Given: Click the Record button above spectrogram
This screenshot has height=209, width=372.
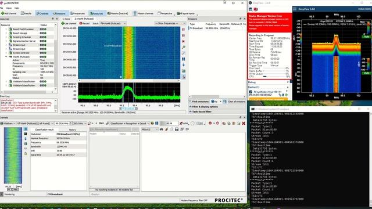Looking at the screenshot, I should click(84, 23).
